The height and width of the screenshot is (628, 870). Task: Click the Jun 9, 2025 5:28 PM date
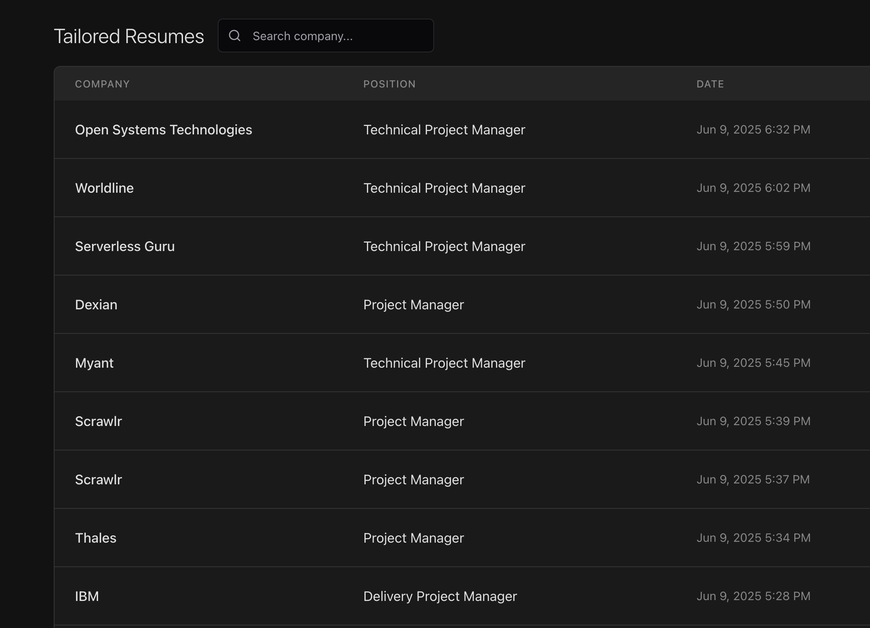click(753, 596)
